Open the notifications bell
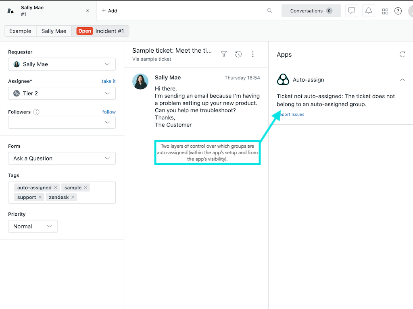 [x=369, y=11]
